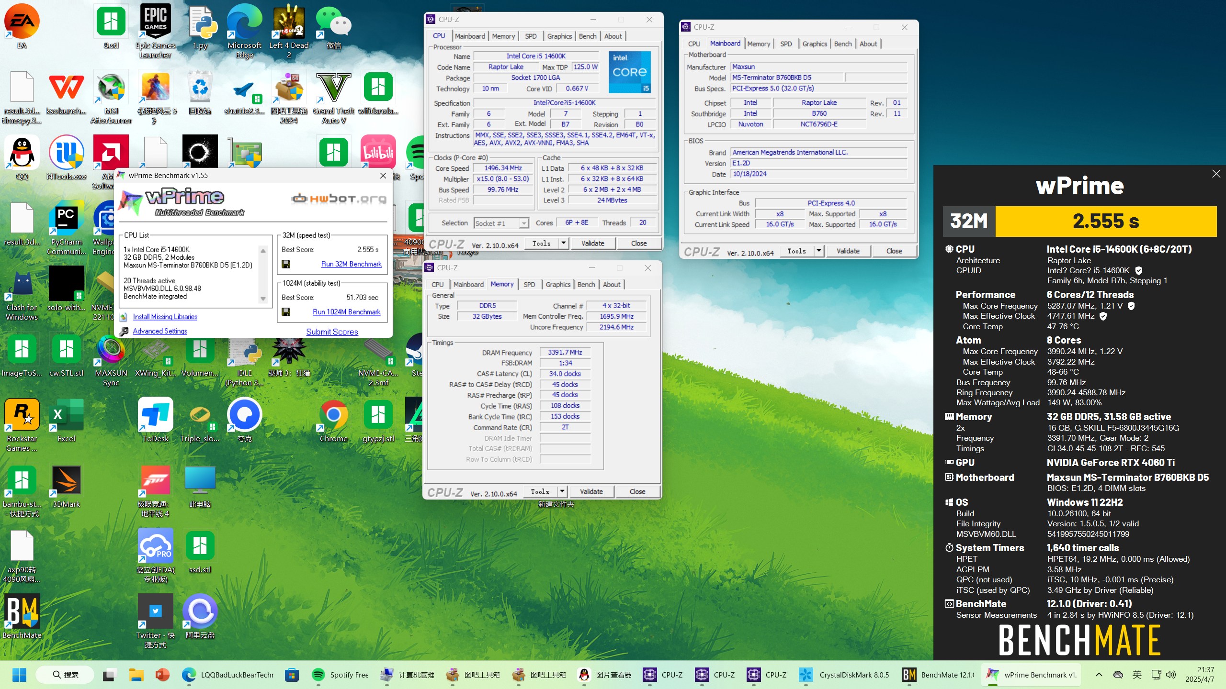Click Tools button in Memory window
The image size is (1226, 689).
(540, 491)
